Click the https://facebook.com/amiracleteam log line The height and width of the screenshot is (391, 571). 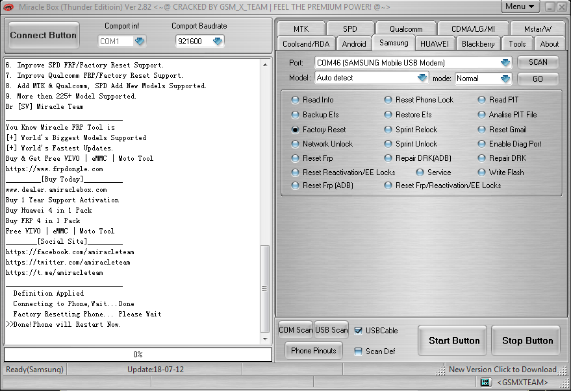70,252
